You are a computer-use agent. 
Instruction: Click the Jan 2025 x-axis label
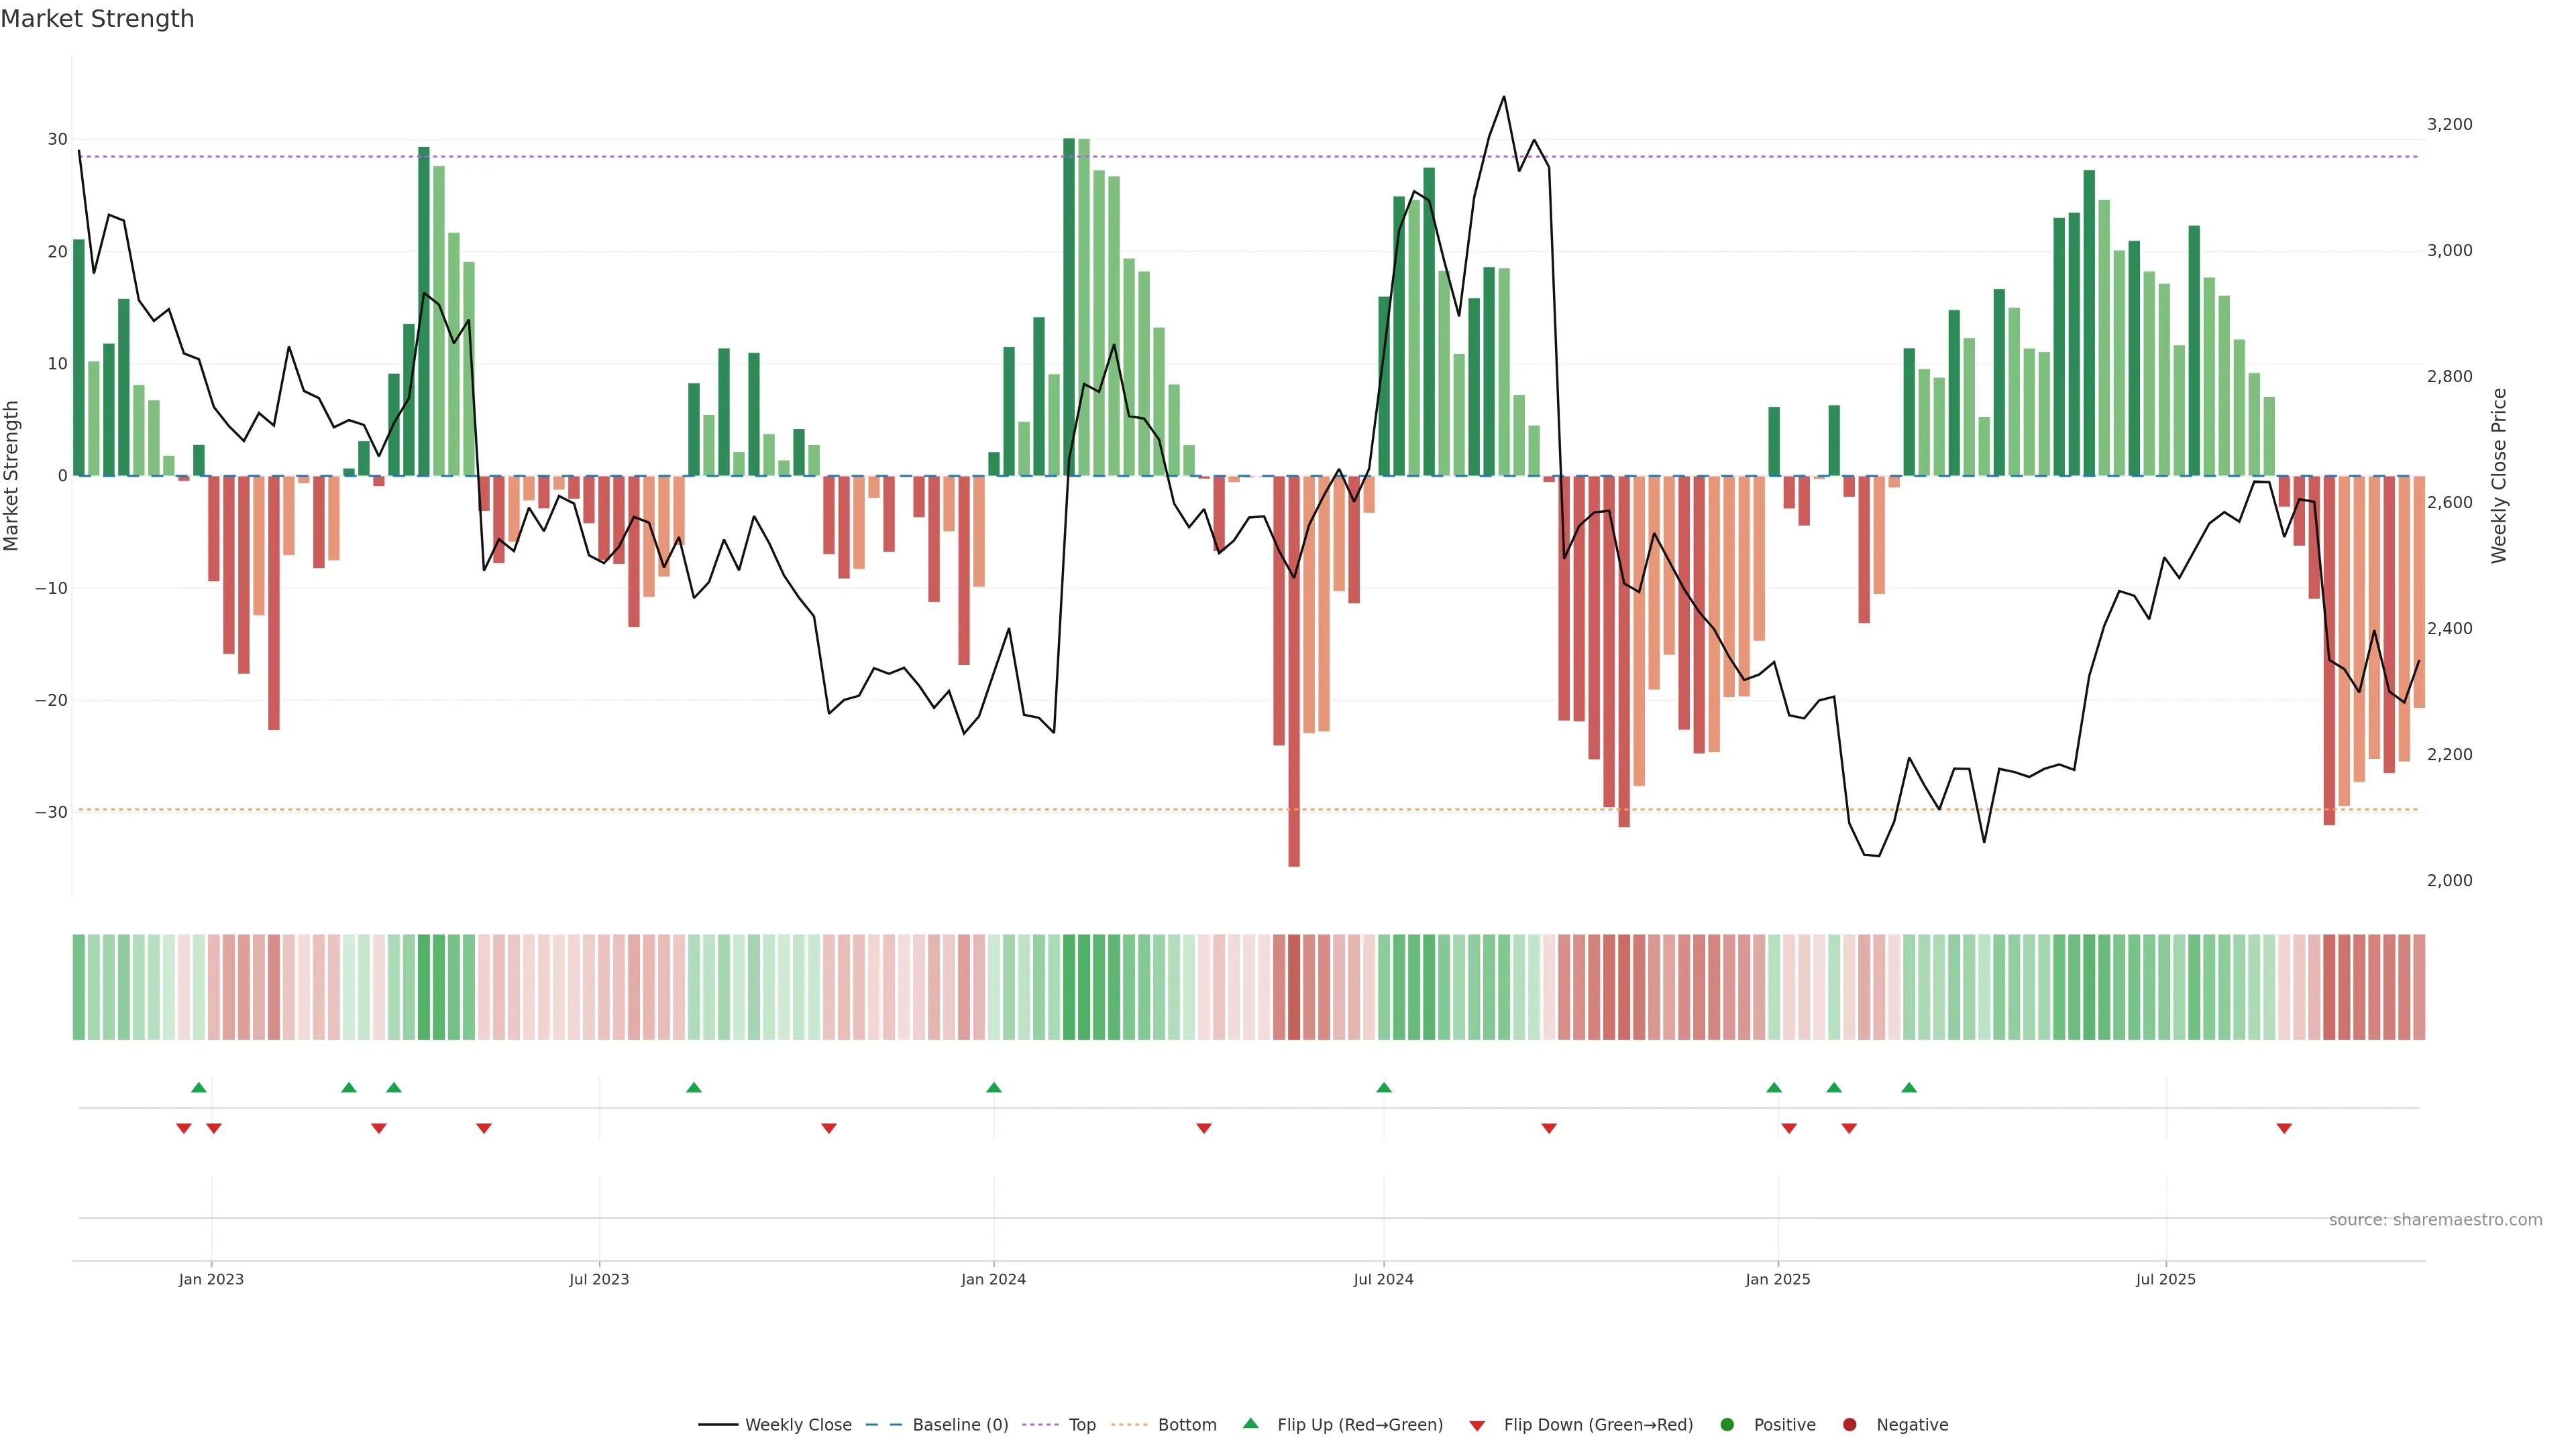[1777, 1279]
